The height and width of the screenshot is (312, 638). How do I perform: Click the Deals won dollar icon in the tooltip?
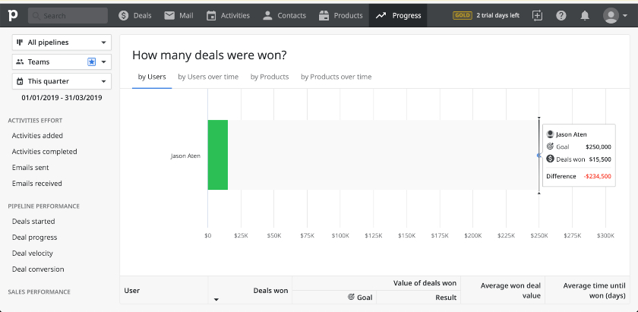(550, 159)
